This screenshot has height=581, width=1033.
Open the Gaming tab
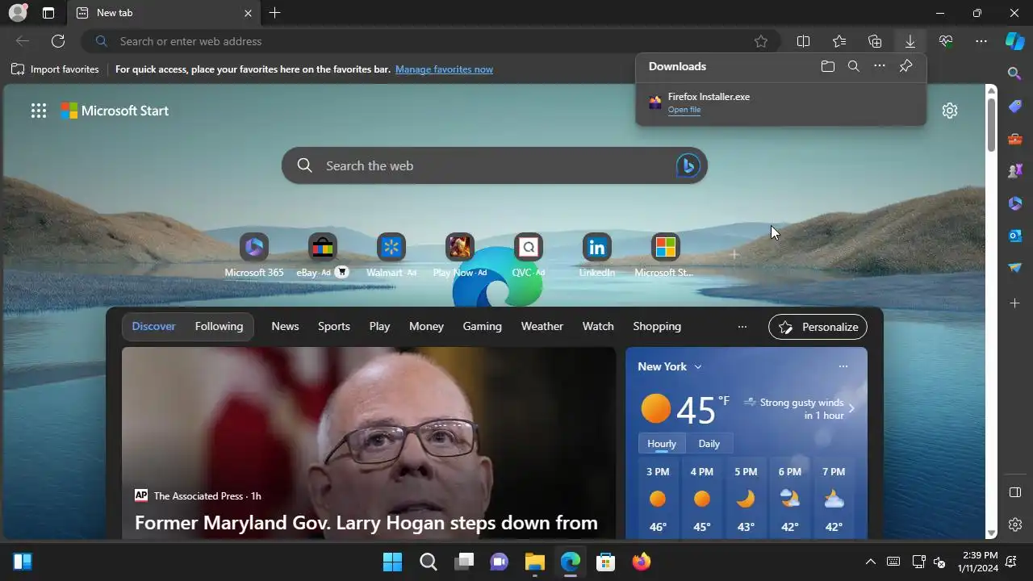pyautogui.click(x=483, y=326)
